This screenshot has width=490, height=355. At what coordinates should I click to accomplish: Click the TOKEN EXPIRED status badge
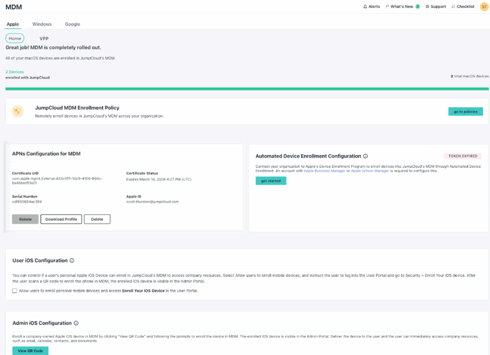click(463, 156)
